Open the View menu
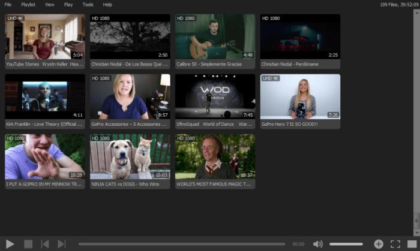Viewport: 420px width, 251px height. tap(50, 5)
